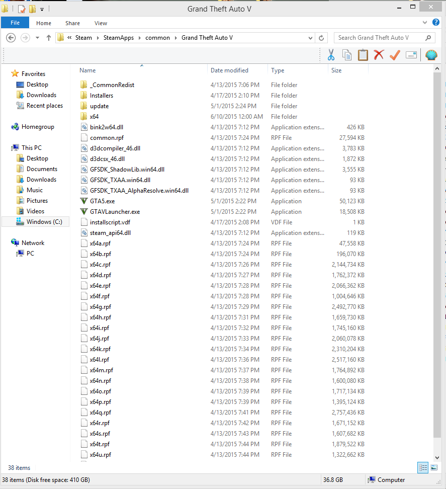Click the Forward arrow navigation button
The height and width of the screenshot is (489, 446).
tap(25, 38)
